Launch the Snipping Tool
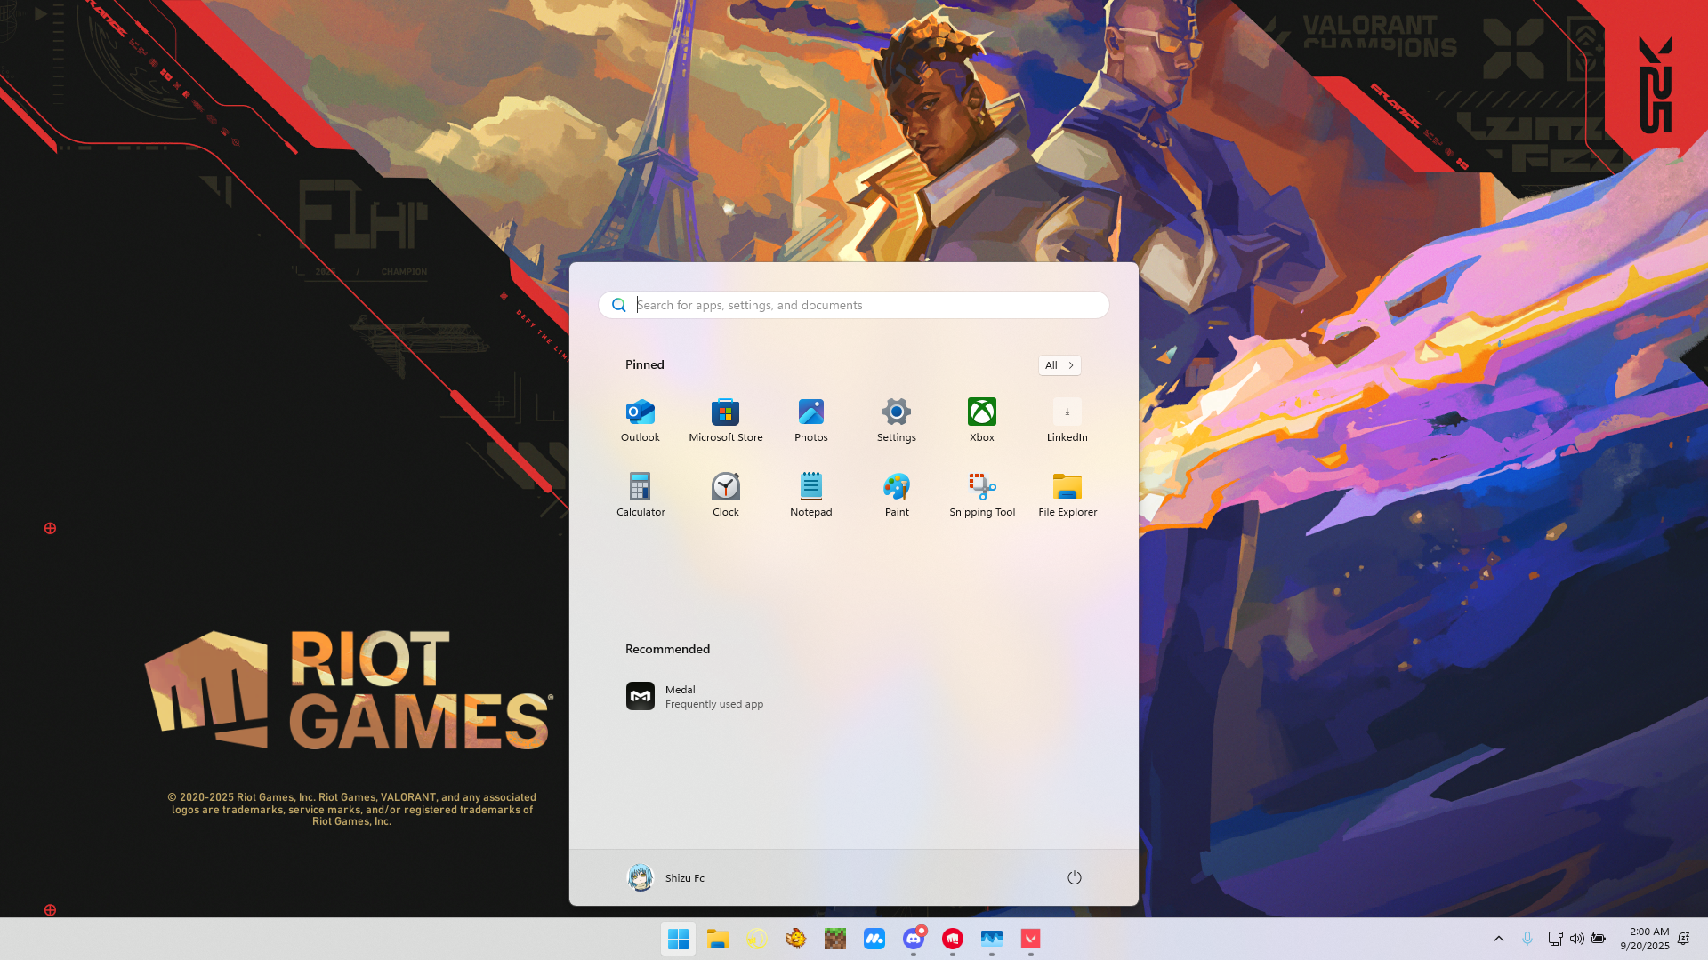The width and height of the screenshot is (1708, 960). tap(981, 494)
